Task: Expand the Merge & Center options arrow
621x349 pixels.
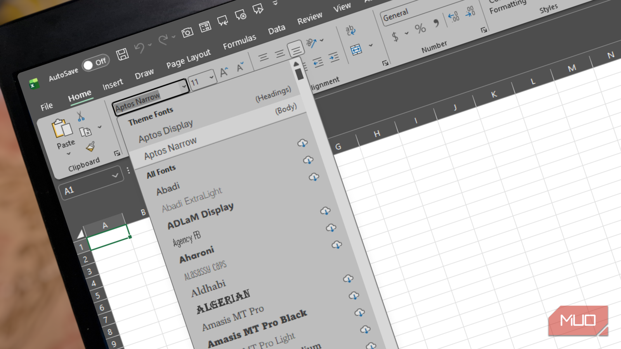Action: [371, 46]
